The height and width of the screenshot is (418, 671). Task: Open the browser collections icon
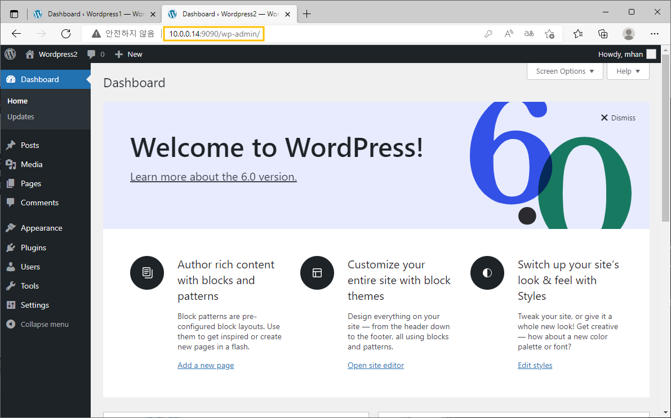[603, 34]
